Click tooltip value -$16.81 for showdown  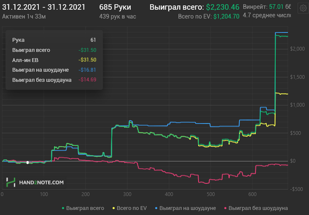point(87,70)
